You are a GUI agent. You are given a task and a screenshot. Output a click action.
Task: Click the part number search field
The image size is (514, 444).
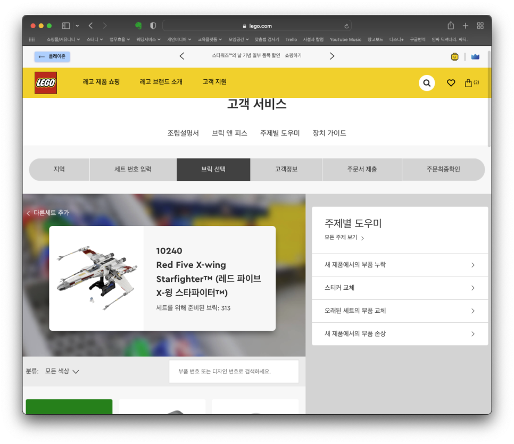234,371
